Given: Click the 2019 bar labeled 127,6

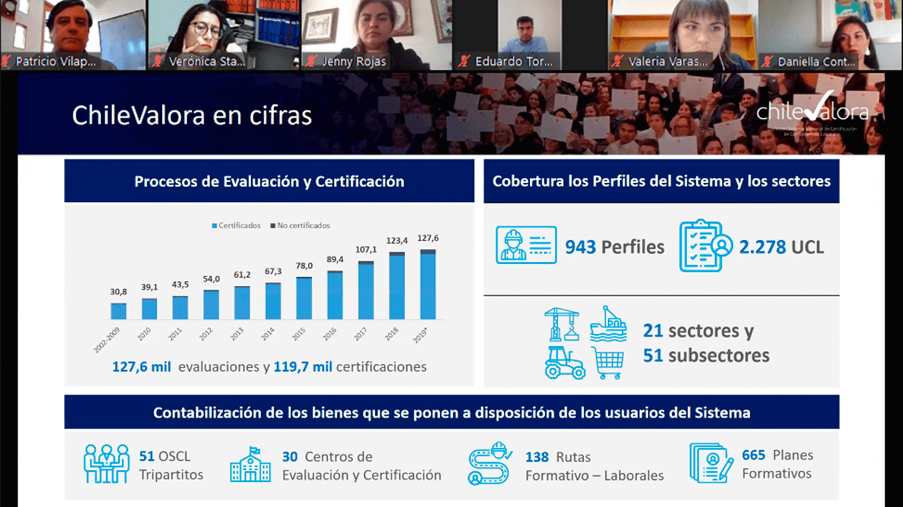Looking at the screenshot, I should (x=428, y=285).
